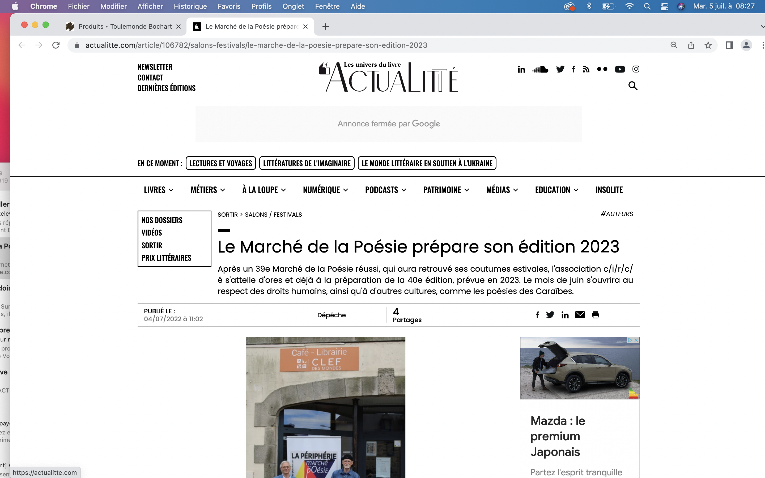Open macOS Control Center icon
This screenshot has width=765, height=478.
pyautogui.click(x=664, y=6)
